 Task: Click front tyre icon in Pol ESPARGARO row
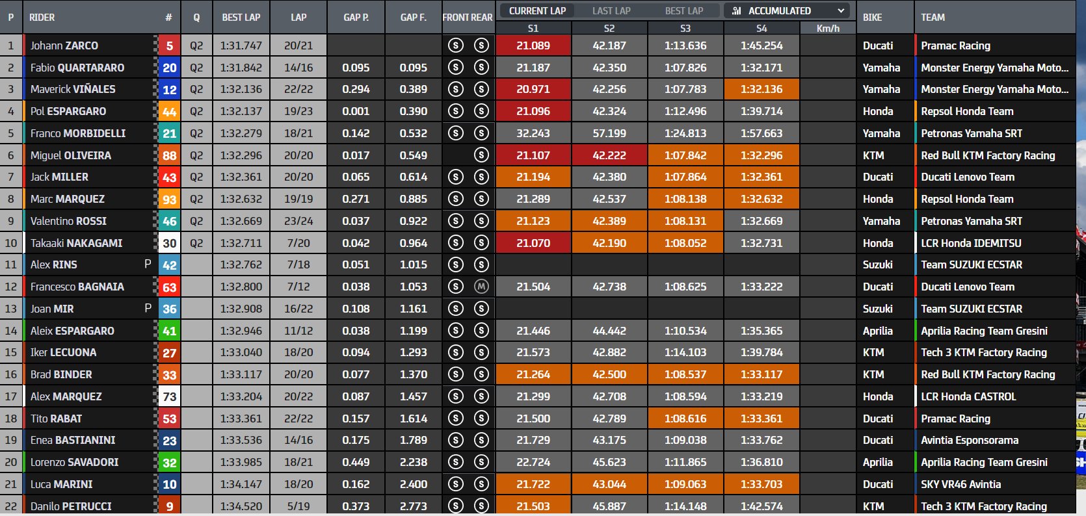[x=456, y=111]
